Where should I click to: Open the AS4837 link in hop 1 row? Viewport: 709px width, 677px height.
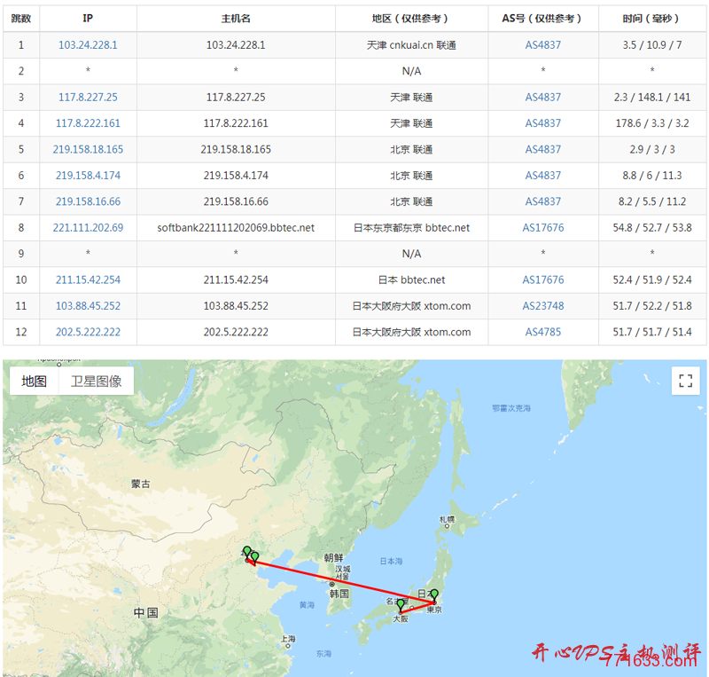pos(542,45)
